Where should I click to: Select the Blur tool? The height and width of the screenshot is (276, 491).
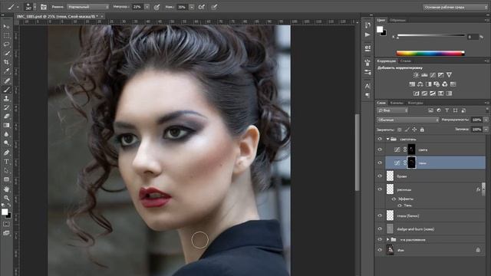(x=6, y=134)
